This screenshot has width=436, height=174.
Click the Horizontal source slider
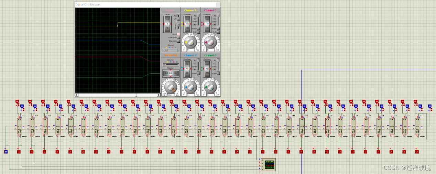coord(171,64)
